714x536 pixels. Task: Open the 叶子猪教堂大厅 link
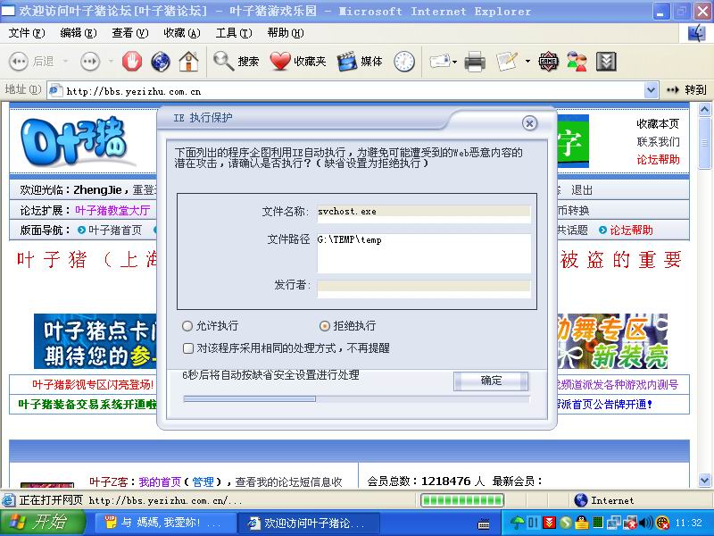tap(112, 210)
